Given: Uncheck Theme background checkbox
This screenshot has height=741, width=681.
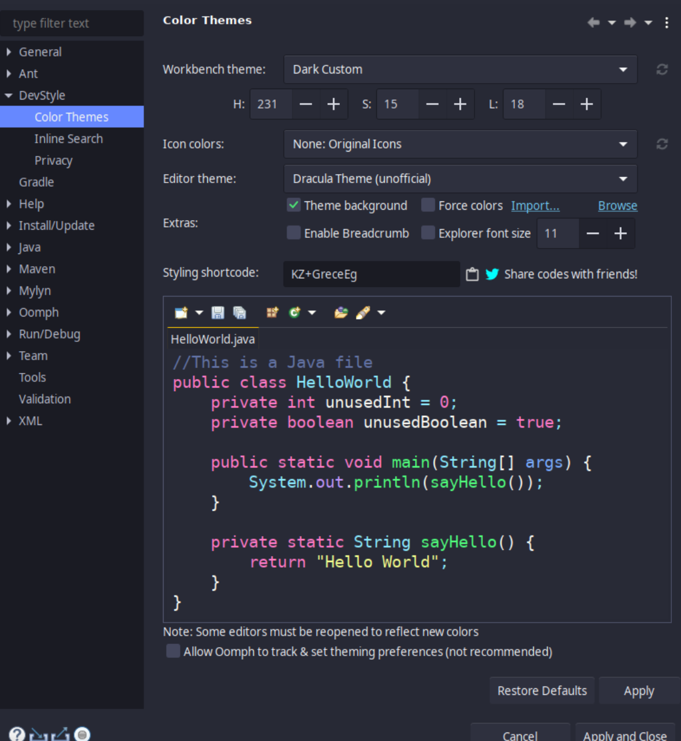Looking at the screenshot, I should pyautogui.click(x=294, y=205).
